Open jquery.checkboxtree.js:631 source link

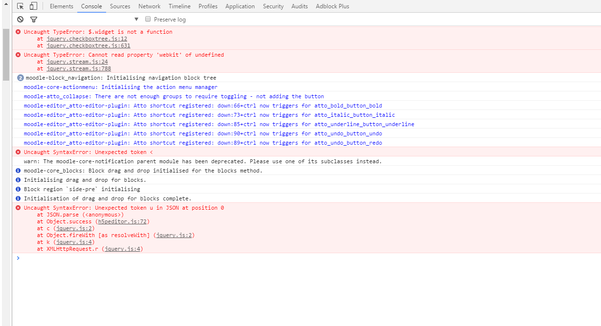tap(89, 45)
